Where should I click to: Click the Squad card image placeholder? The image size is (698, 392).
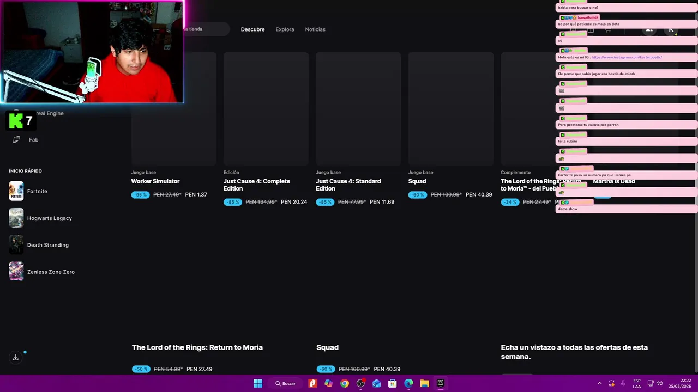point(451,109)
